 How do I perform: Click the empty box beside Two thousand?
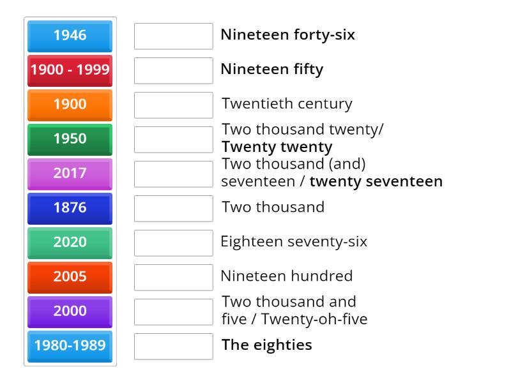tap(173, 209)
